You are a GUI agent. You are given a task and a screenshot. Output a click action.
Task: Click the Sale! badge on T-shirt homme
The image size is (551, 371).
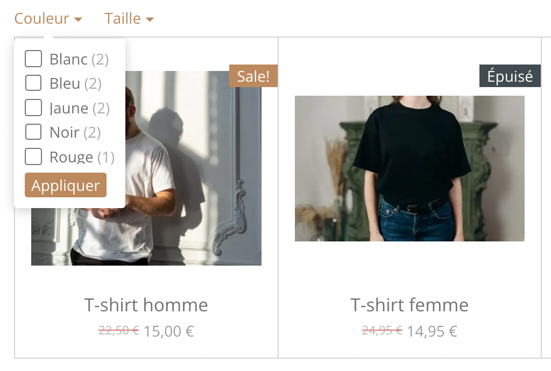pyautogui.click(x=253, y=76)
